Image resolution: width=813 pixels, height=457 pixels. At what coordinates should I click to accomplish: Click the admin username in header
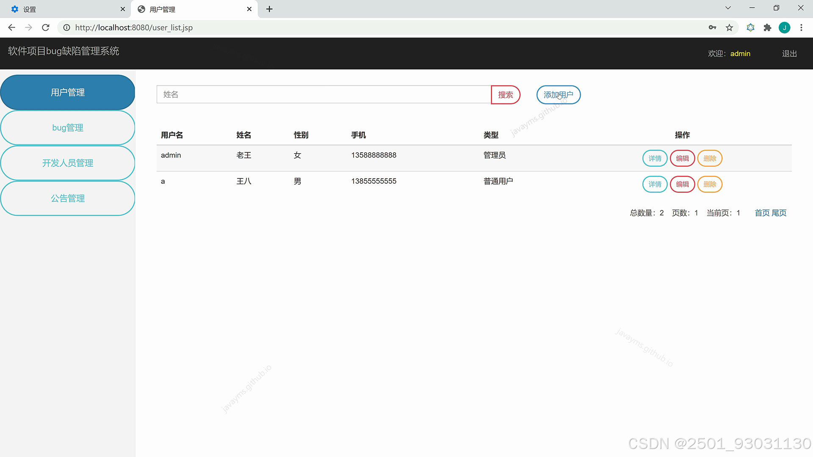point(740,54)
